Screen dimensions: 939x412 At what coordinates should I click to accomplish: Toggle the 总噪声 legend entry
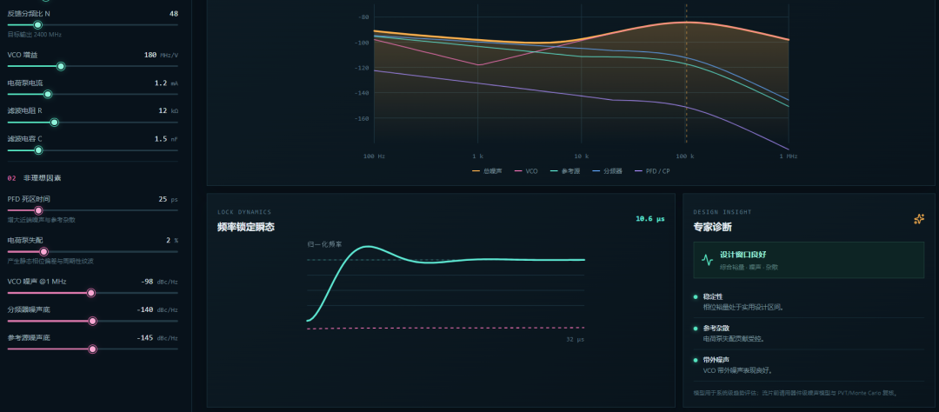coord(487,171)
